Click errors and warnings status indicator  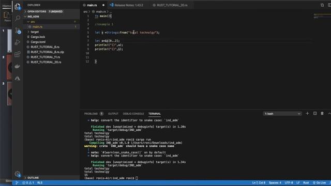[x=28, y=182]
